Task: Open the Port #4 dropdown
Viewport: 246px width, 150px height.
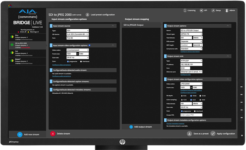Action: tap(78, 38)
